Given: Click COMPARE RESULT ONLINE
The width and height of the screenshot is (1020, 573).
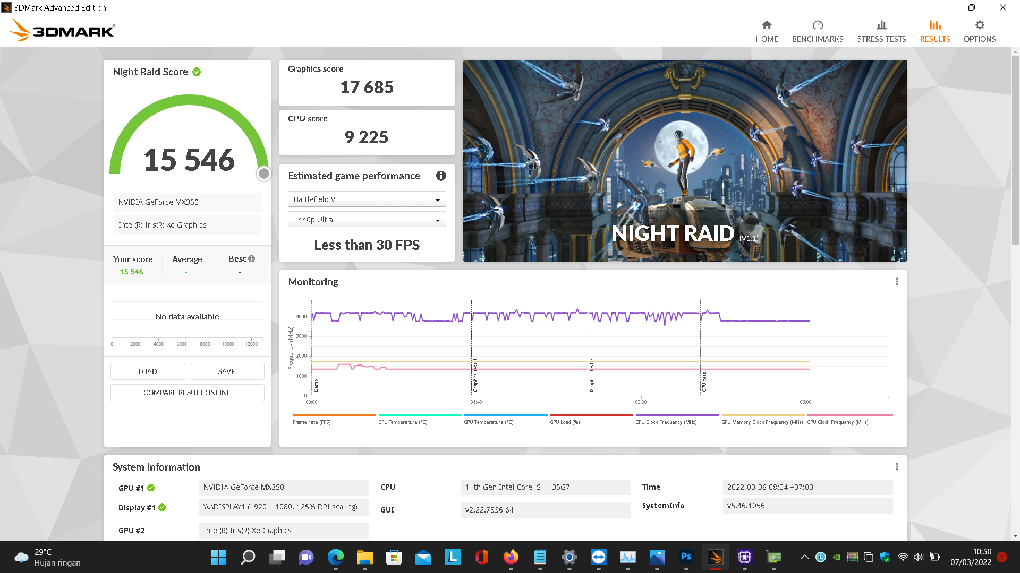Looking at the screenshot, I should click(x=187, y=393).
